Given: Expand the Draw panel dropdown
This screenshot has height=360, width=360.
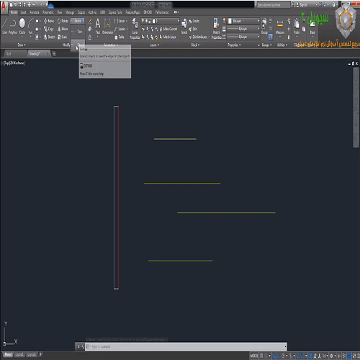Looking at the screenshot, I should coord(22,45).
